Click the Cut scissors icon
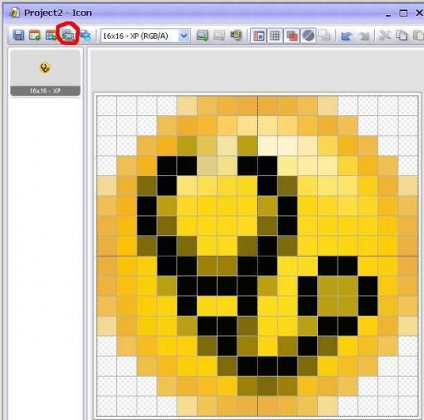Image resolution: width=424 pixels, height=420 pixels. [385, 36]
